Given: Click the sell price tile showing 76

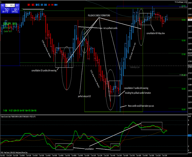Looking at the screenshot, I should tap(5, 10).
